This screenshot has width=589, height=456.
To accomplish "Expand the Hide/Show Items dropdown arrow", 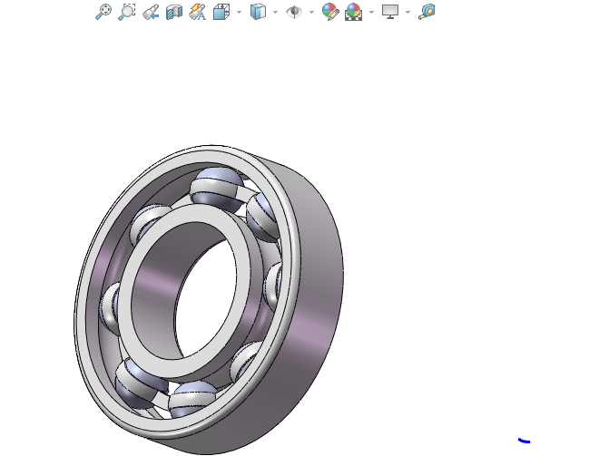I will pos(311,12).
